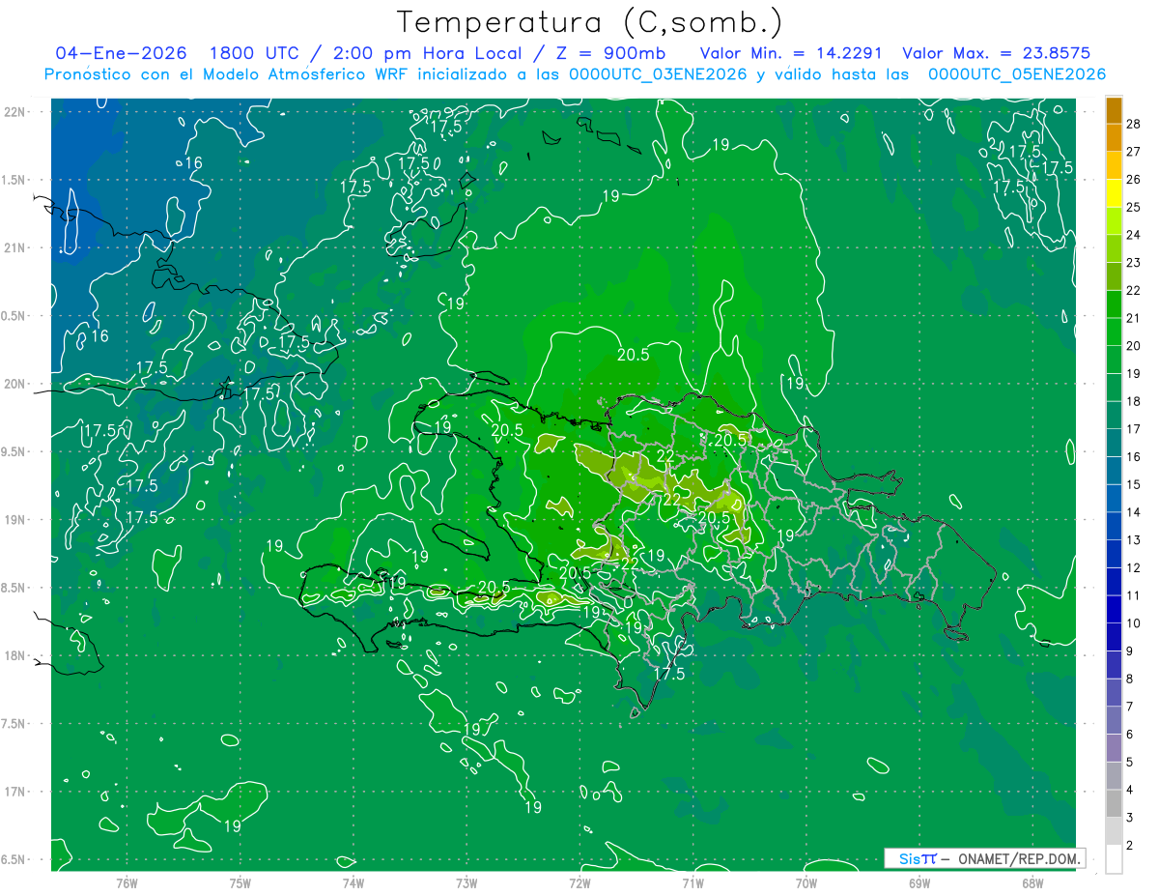The height and width of the screenshot is (896, 1159).
Task: Click the "76W" longitude axis label
Action: (x=127, y=882)
